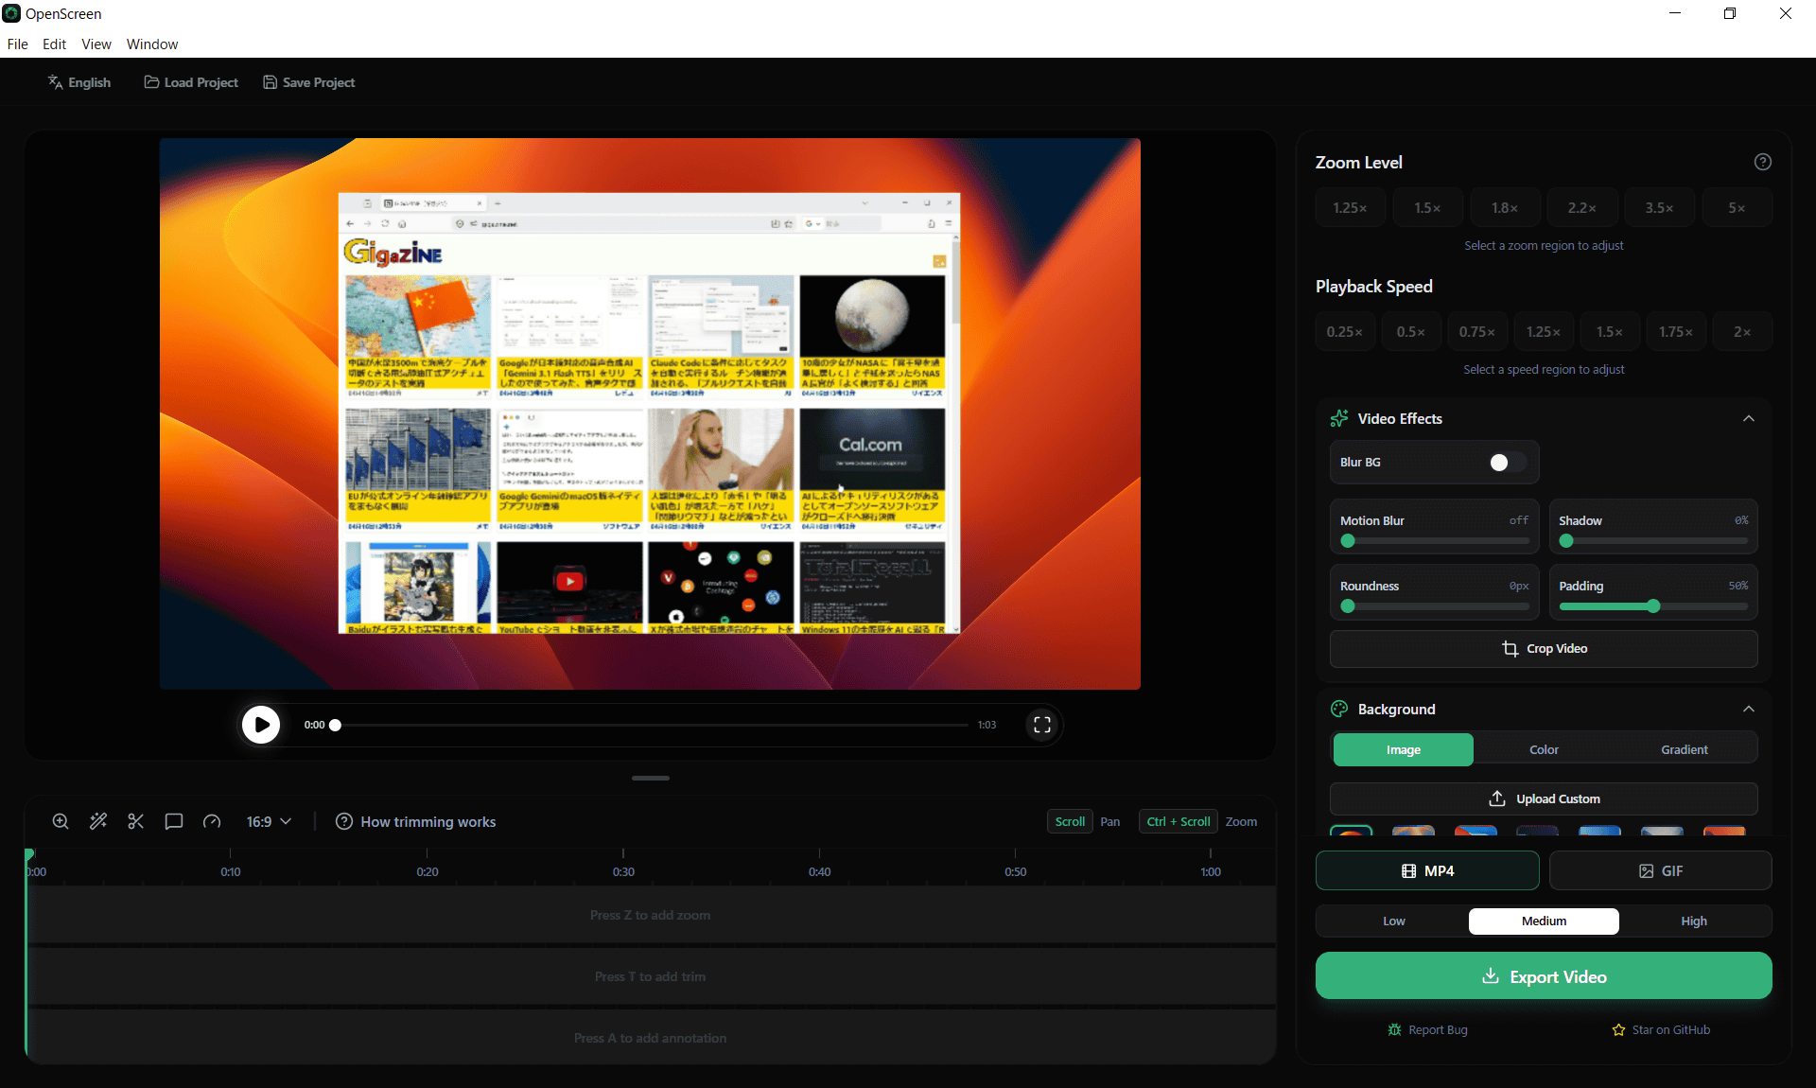1816x1088 pixels.
Task: Open the Zoom Level help question icon
Action: tap(1762, 162)
